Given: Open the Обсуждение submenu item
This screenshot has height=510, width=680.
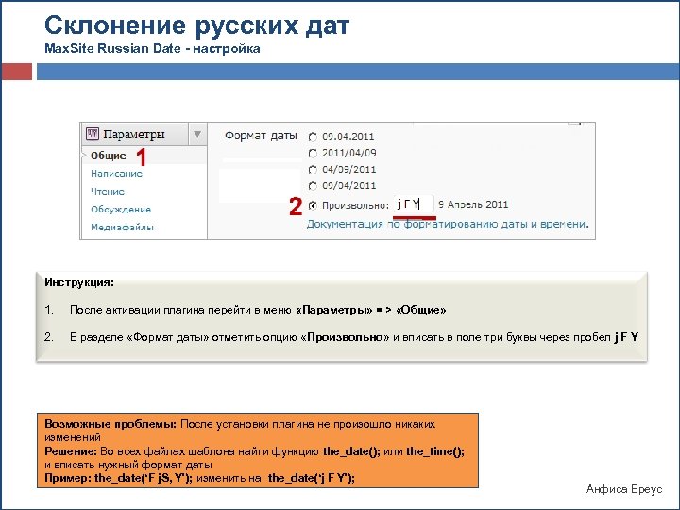Looking at the screenshot, I should click(x=121, y=210).
